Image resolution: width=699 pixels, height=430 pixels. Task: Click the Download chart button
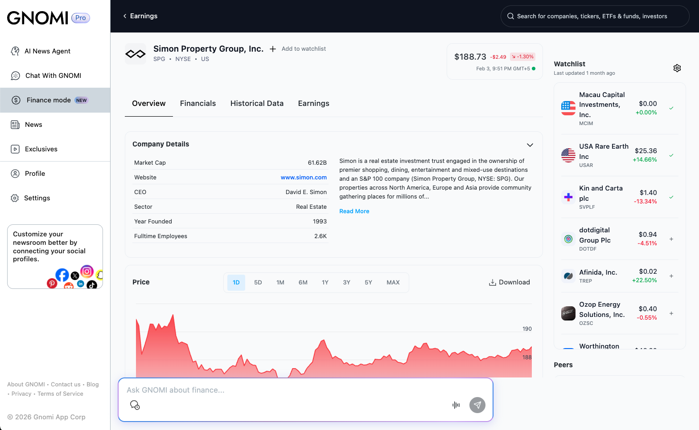[510, 282]
